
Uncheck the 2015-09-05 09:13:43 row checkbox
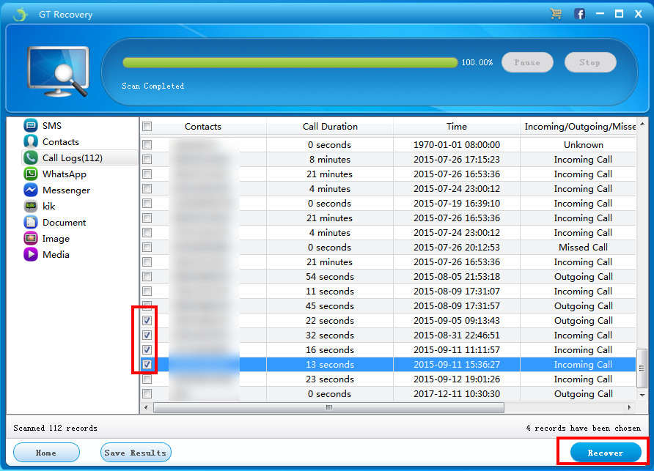[147, 321]
